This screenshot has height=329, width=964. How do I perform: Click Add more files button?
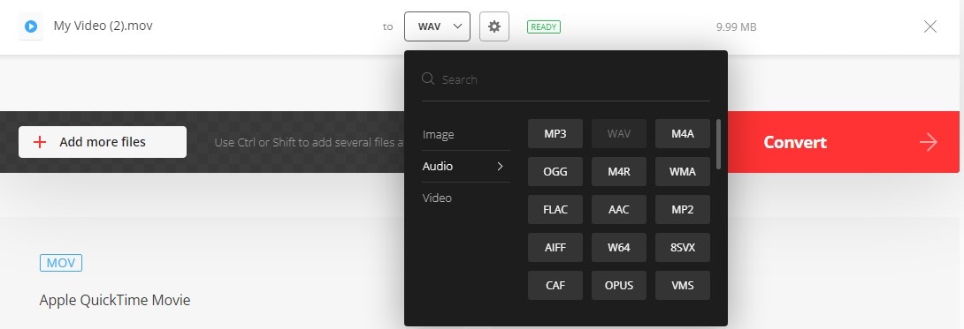pos(103,142)
